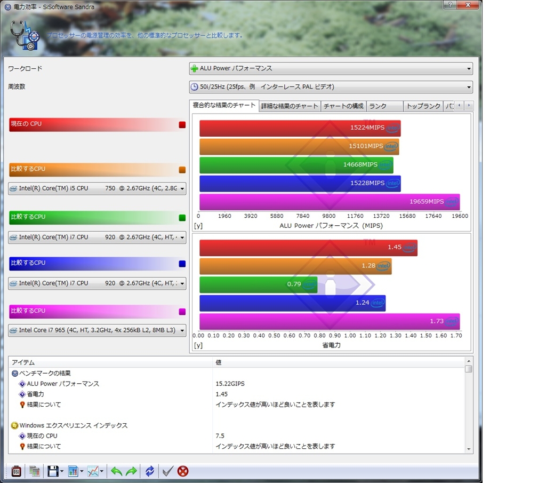Click the gray checkmark OK icon

pos(167,471)
